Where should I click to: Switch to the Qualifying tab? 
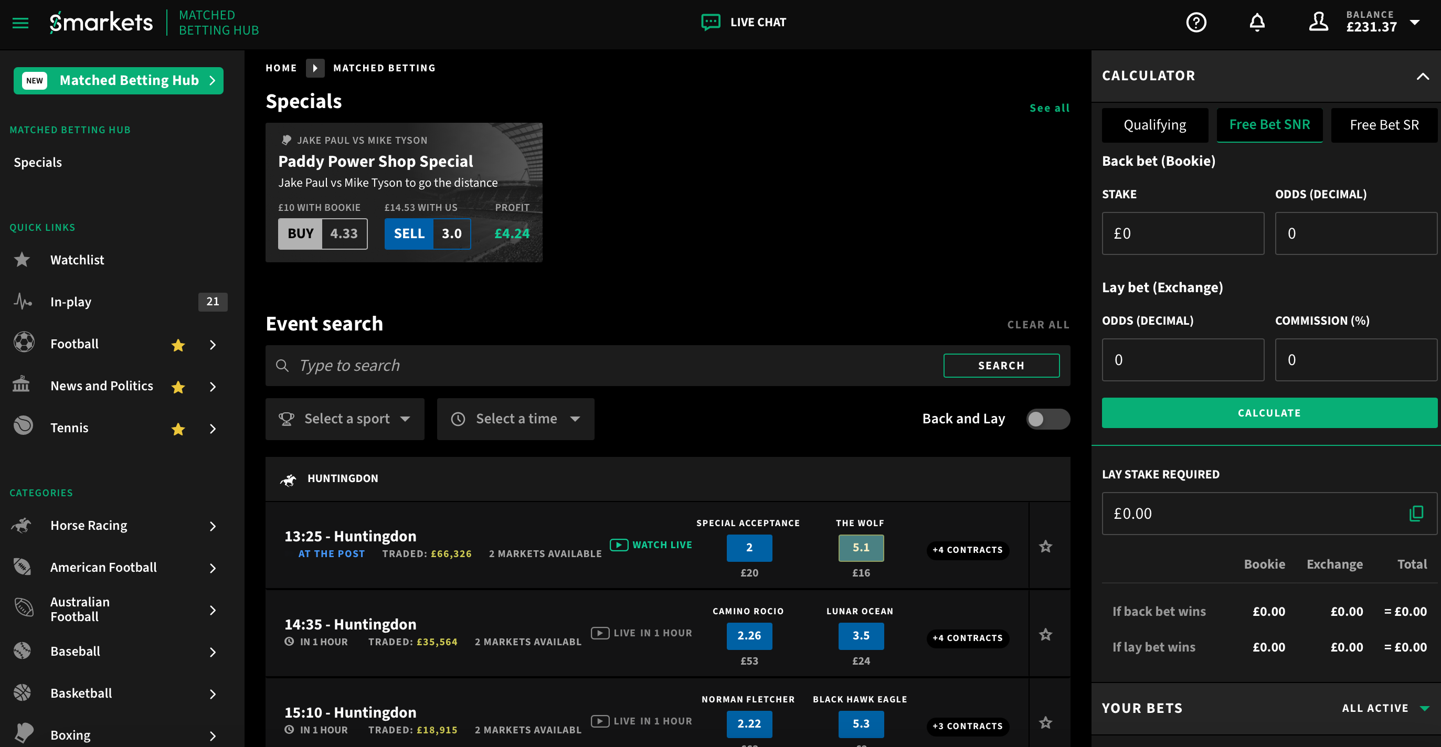coord(1154,125)
